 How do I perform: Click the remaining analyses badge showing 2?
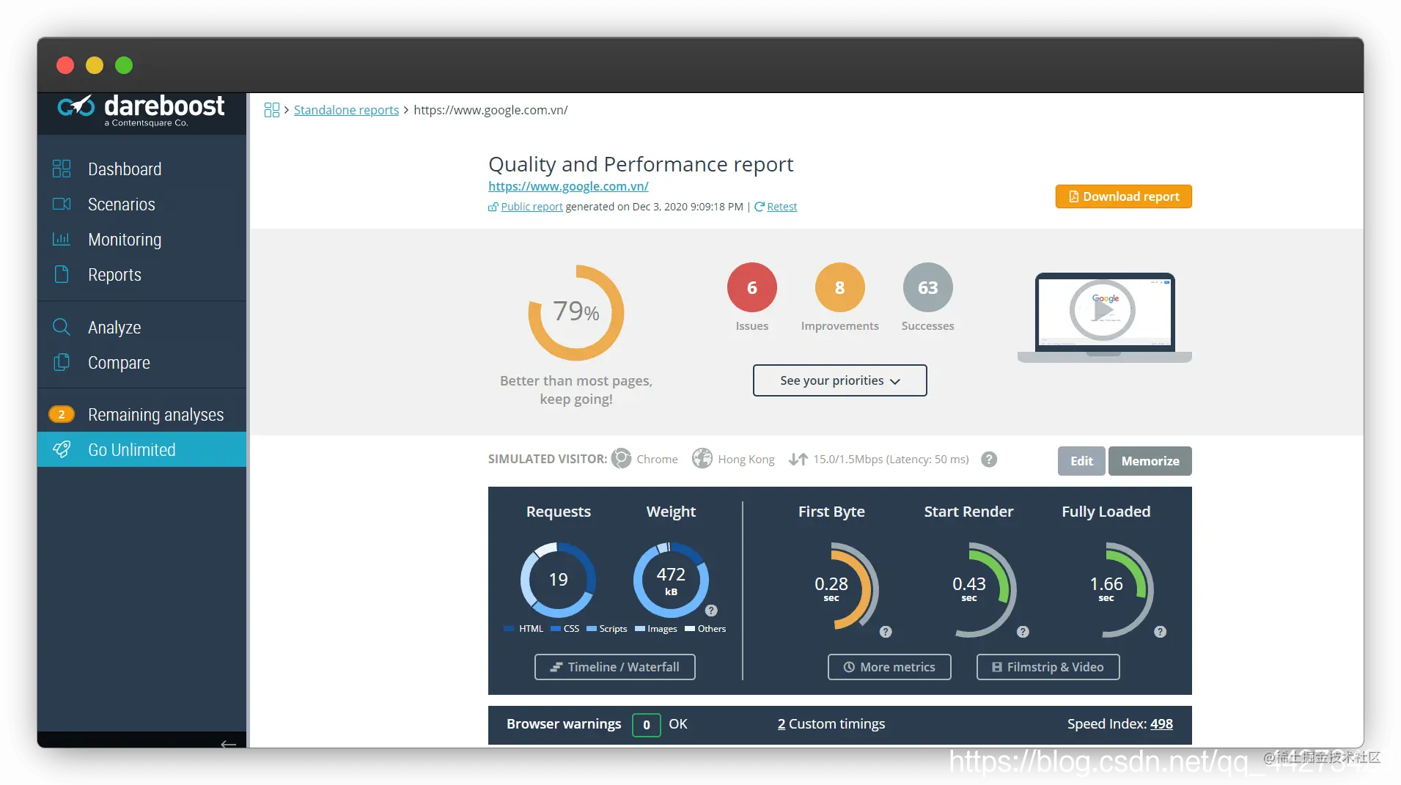[x=62, y=414]
